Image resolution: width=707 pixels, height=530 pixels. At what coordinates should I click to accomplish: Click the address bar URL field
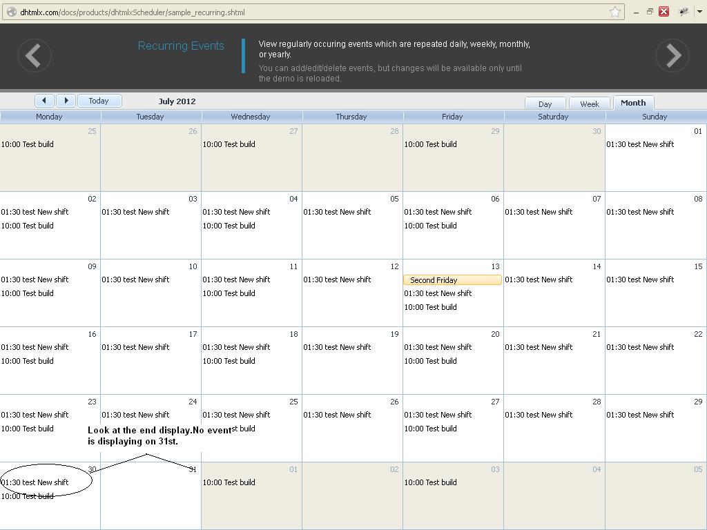coord(311,12)
